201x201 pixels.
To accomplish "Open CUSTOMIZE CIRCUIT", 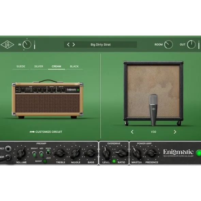I will pyautogui.click(x=46, y=132).
